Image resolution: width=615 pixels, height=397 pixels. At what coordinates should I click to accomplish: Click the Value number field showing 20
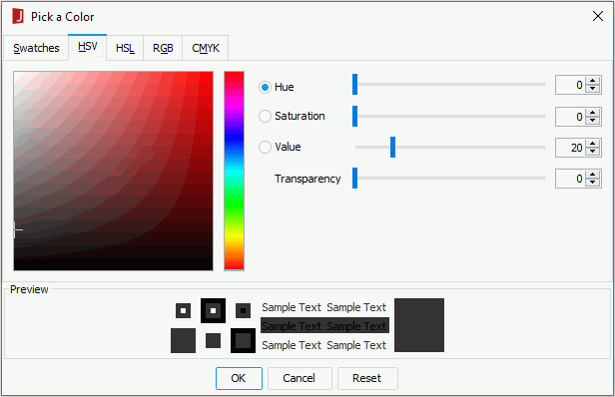[x=570, y=148]
